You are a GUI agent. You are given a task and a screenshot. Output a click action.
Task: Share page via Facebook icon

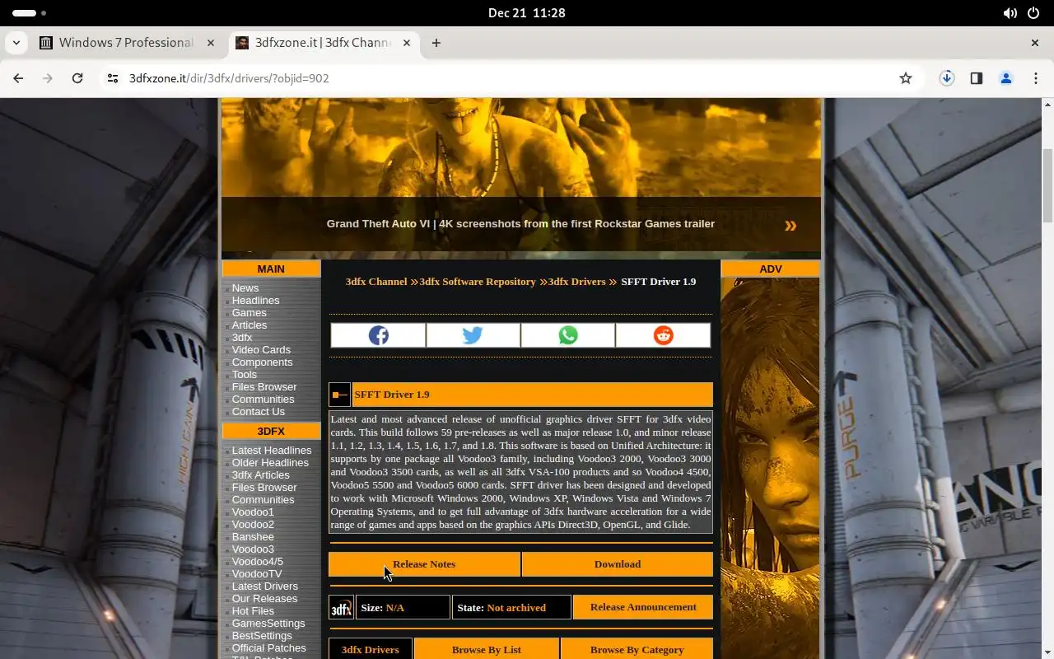pyautogui.click(x=379, y=335)
